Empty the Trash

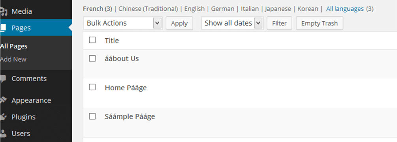point(320,23)
